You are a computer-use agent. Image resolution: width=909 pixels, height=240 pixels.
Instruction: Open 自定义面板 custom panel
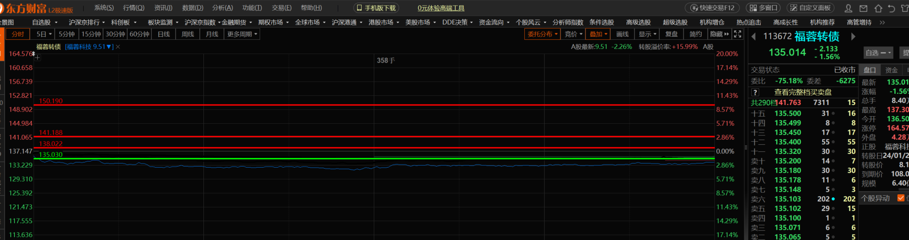(x=810, y=8)
